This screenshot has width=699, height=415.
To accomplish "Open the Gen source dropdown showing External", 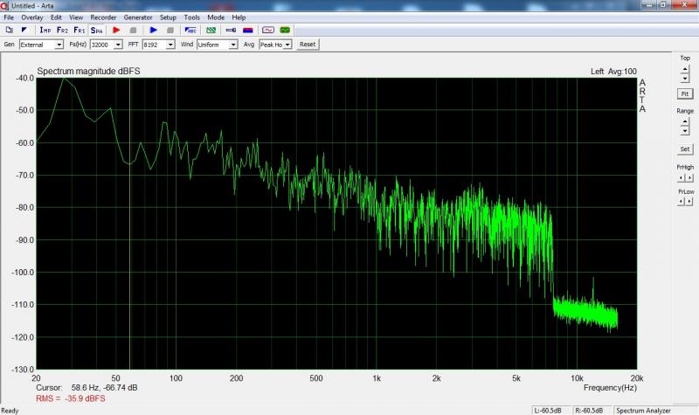I will (x=59, y=44).
